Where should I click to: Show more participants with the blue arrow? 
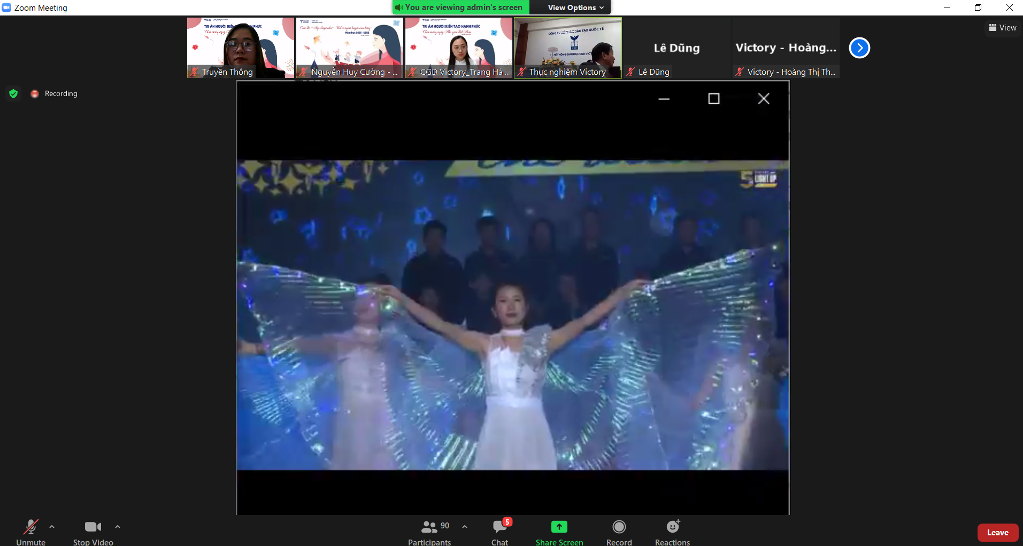(859, 48)
